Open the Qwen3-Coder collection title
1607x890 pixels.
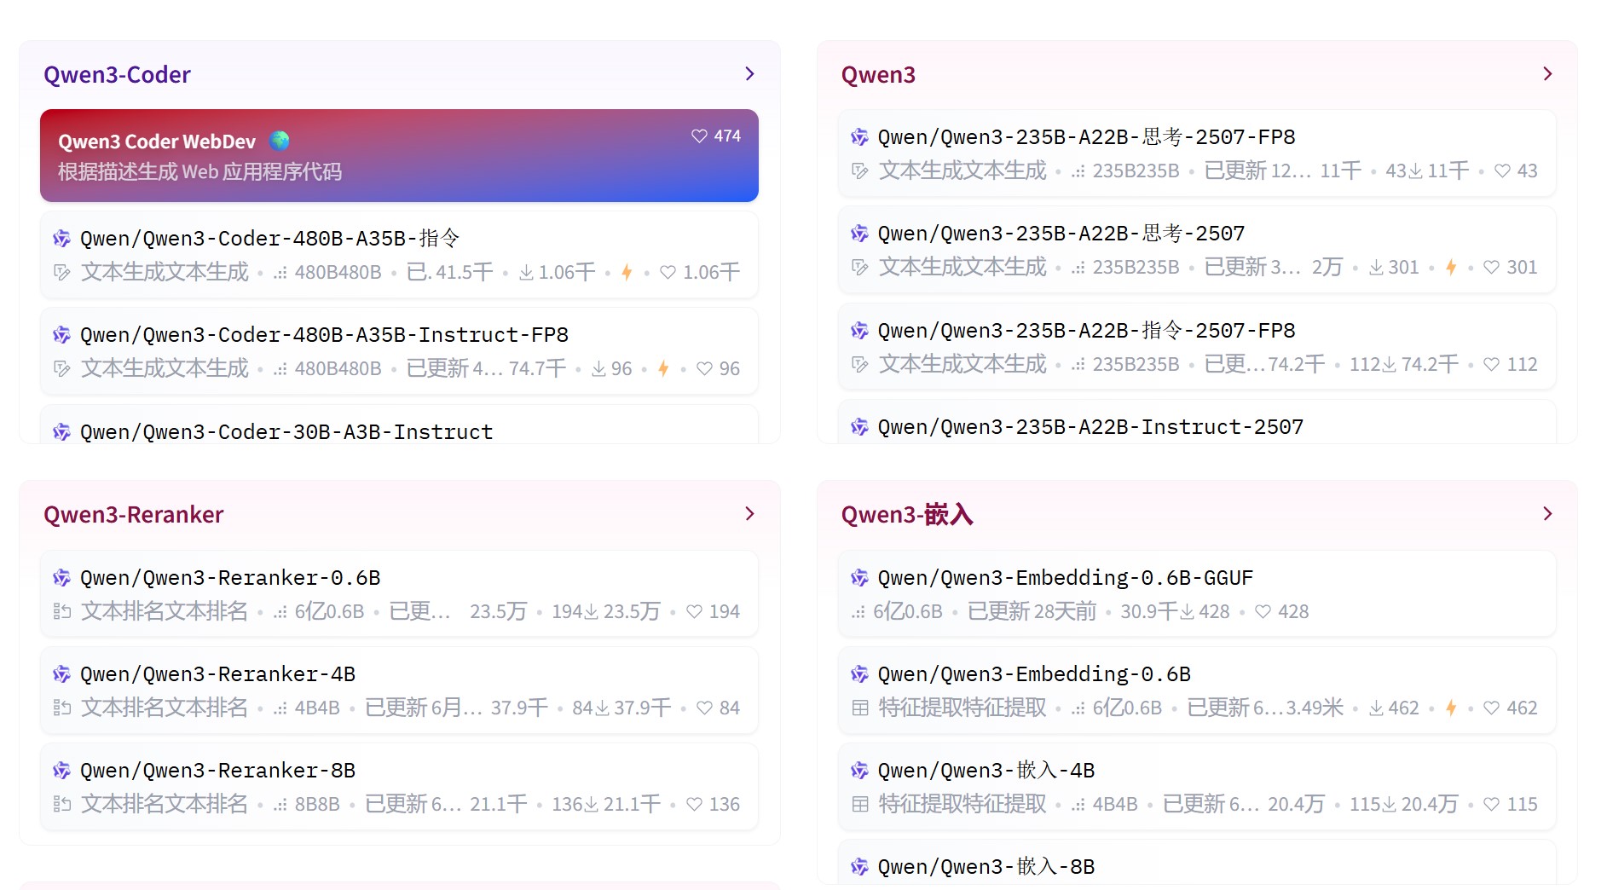click(117, 75)
